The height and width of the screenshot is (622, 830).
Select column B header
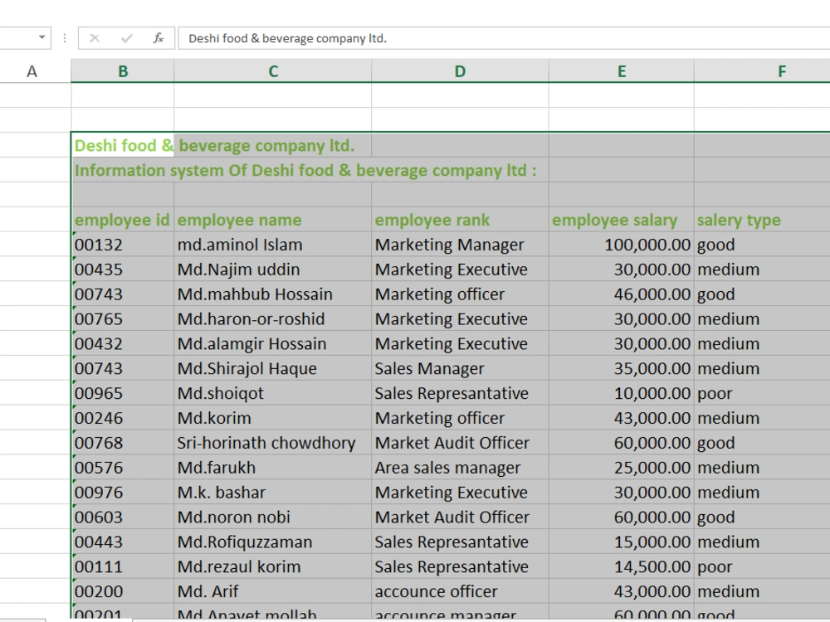123,70
